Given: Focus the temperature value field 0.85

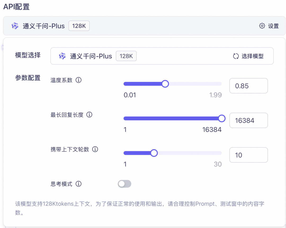Looking at the screenshot, I should click(x=249, y=86).
